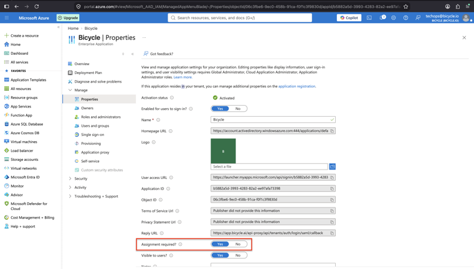Image resolution: width=474 pixels, height=269 pixels.
Task: Click the help question mark icon
Action: (405, 18)
